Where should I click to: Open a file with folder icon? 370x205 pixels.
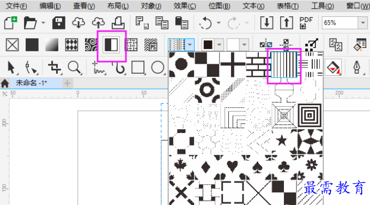coord(30,23)
